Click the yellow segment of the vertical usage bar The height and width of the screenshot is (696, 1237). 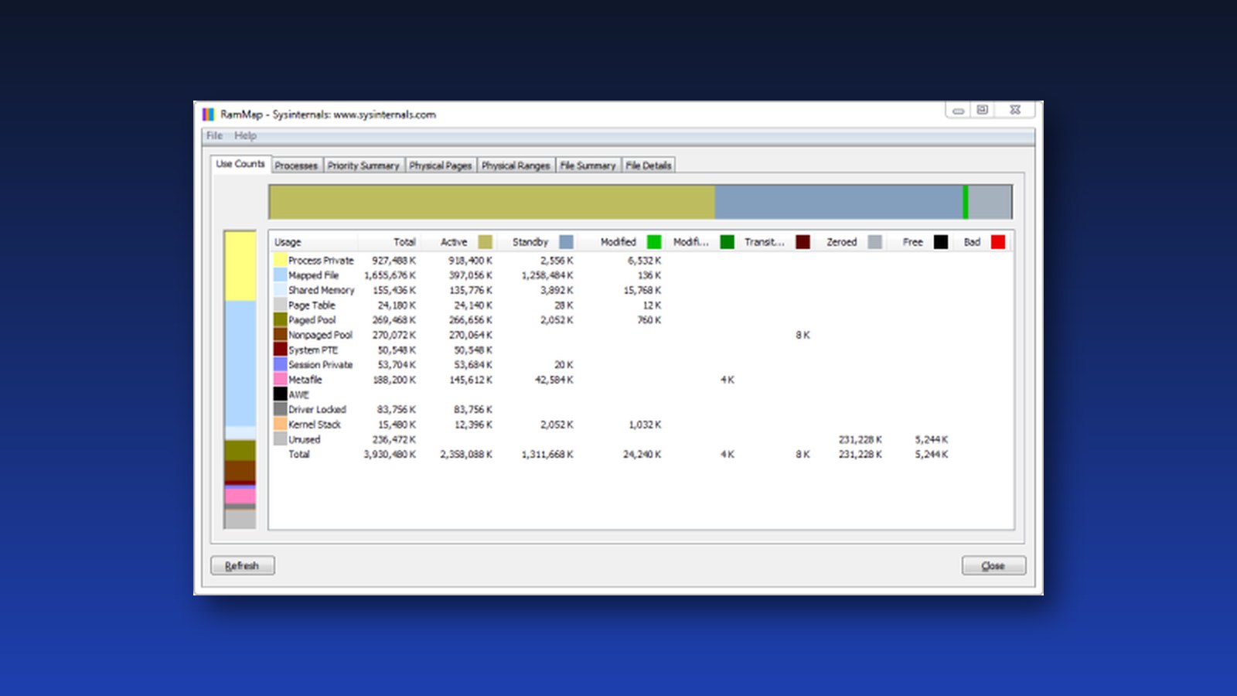tap(240, 266)
